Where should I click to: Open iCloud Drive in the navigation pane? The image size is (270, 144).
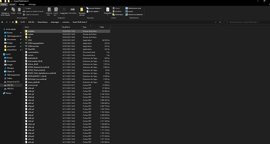pos(12,50)
